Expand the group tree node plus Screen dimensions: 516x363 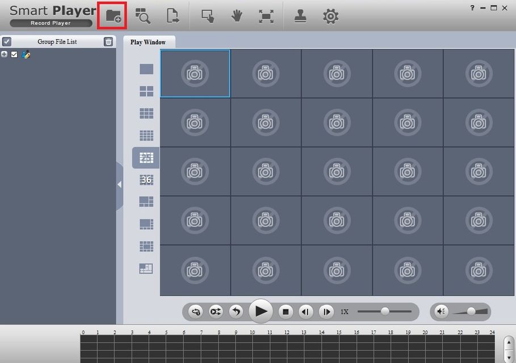click(x=4, y=54)
